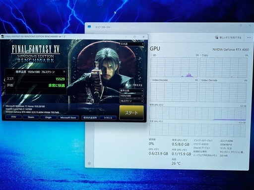Image resolution: width=254 pixels, height=190 pixels.
Task: Click the Copy usage graph in Task Manager
Action: pyautogui.click(x=224, y=67)
